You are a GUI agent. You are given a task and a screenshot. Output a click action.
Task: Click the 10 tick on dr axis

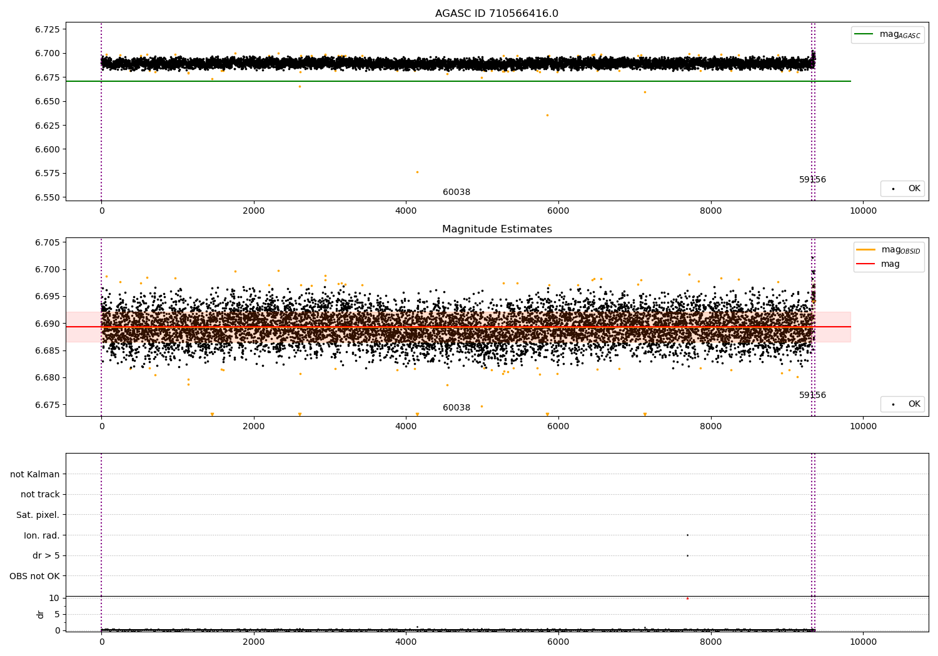(54, 598)
